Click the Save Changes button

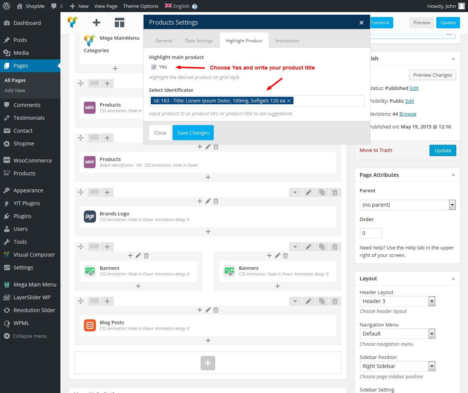tap(193, 133)
